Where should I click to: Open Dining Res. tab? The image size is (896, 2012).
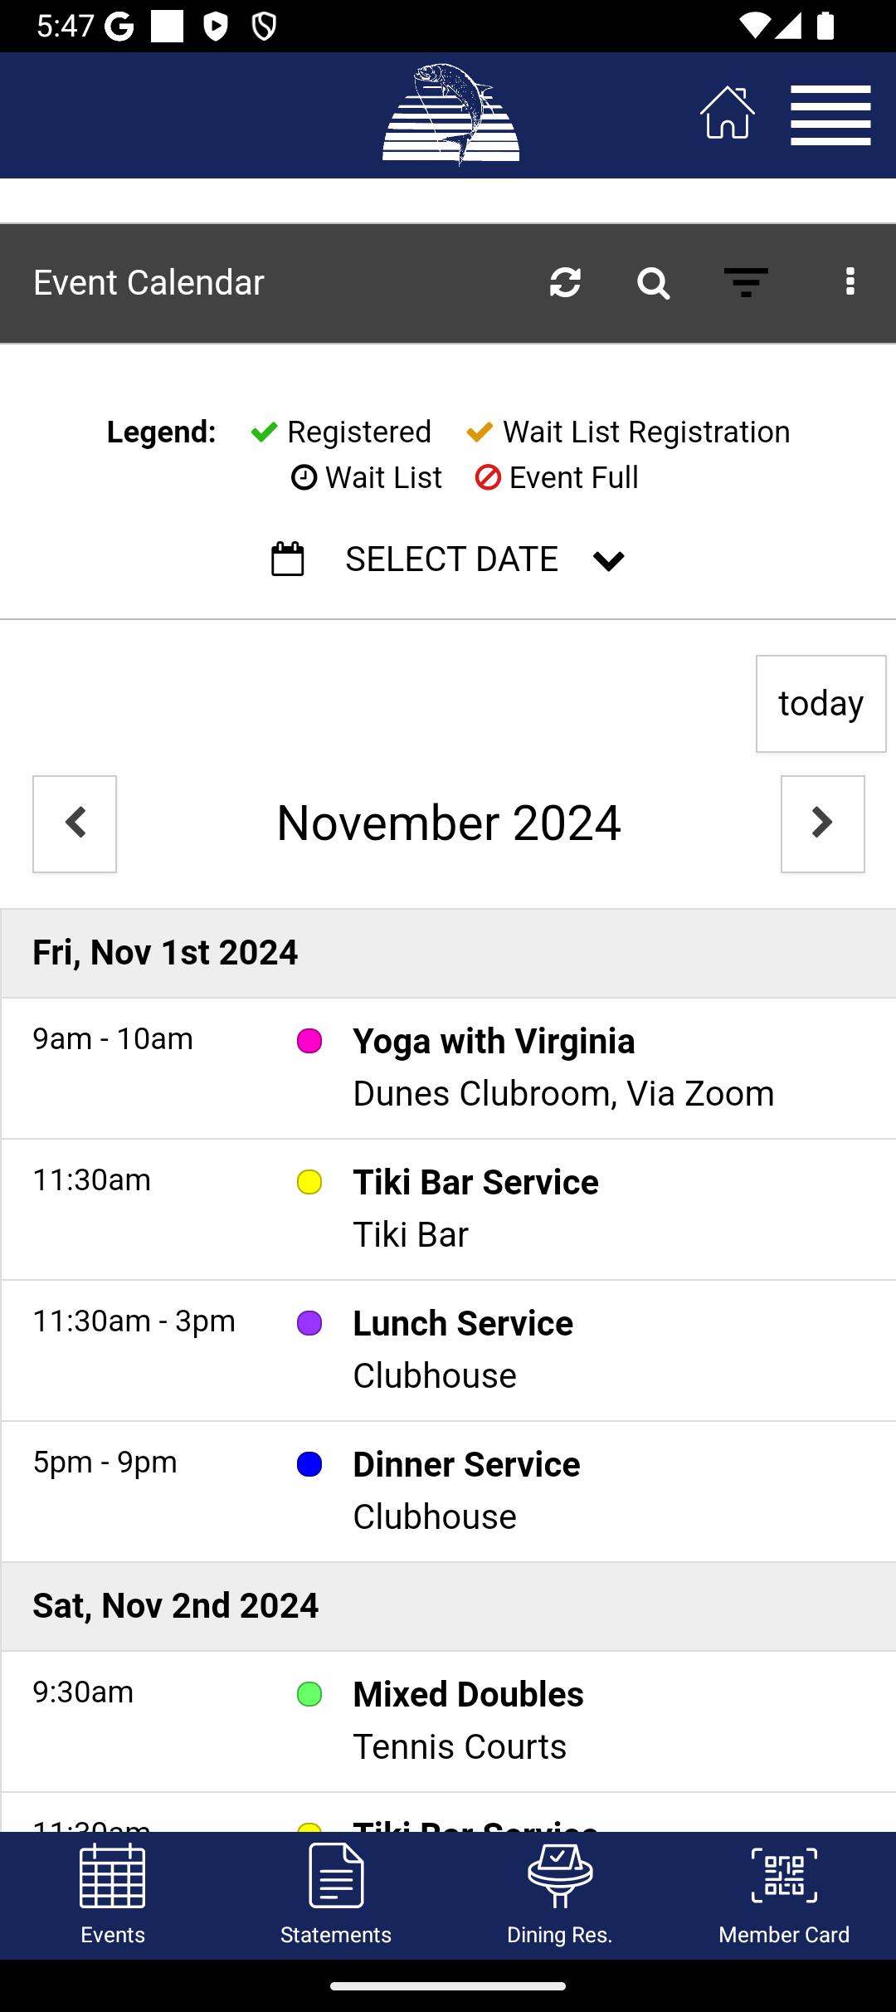point(560,1895)
